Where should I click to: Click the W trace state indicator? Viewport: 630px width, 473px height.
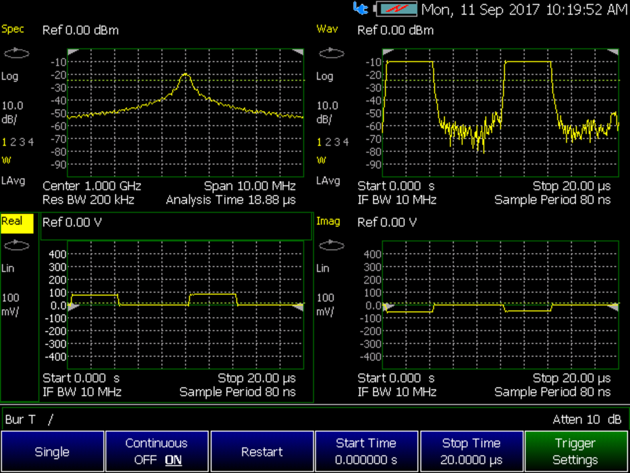[x=7, y=160]
